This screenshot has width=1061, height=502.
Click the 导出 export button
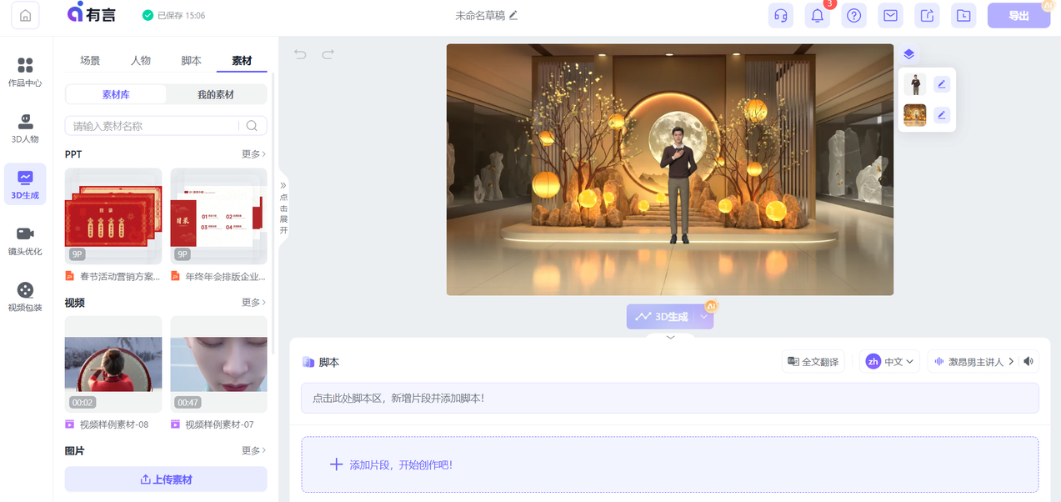point(1018,15)
